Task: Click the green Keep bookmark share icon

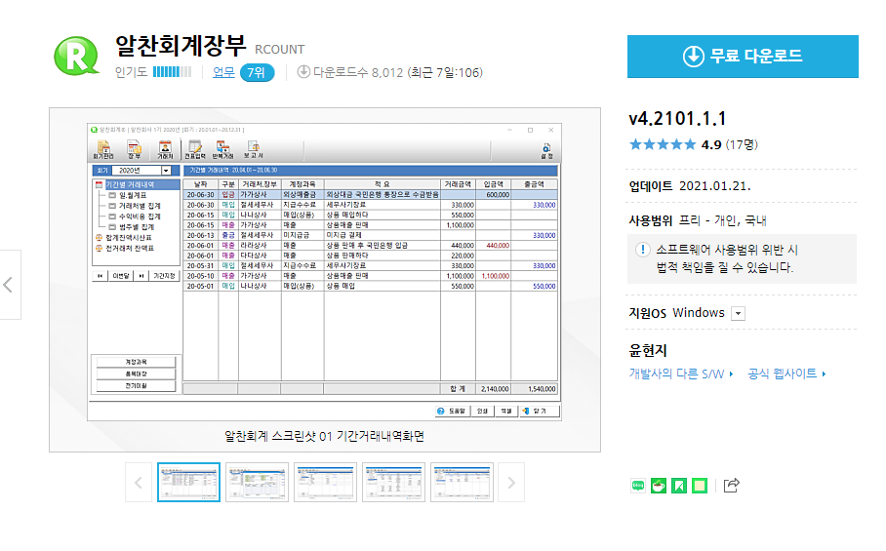Action: tap(678, 486)
